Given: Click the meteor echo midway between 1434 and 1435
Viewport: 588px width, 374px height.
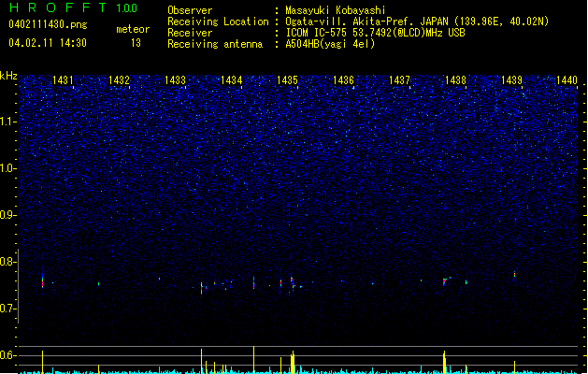Looking at the screenshot, I should tap(254, 282).
